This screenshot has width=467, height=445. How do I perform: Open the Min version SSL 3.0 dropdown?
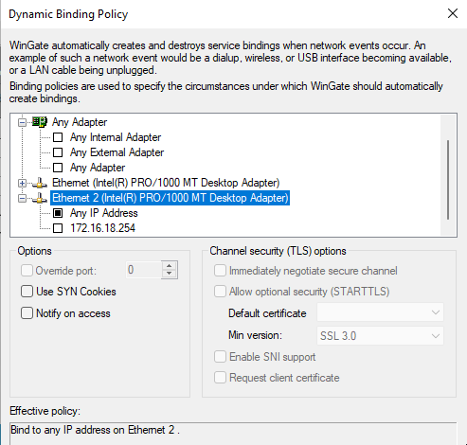click(x=380, y=336)
